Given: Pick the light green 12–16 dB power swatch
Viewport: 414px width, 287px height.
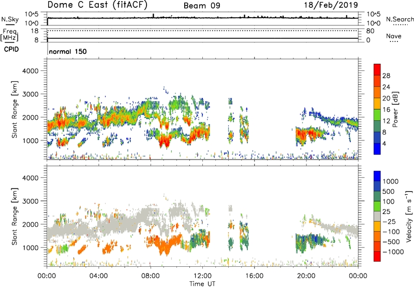Looking at the screenshot, I should point(377,114).
